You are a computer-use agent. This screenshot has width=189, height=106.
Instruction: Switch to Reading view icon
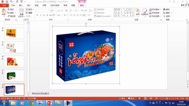pyautogui.click(x=151, y=98)
